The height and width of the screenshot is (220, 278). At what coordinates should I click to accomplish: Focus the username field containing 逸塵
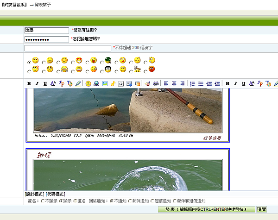coord(47,30)
